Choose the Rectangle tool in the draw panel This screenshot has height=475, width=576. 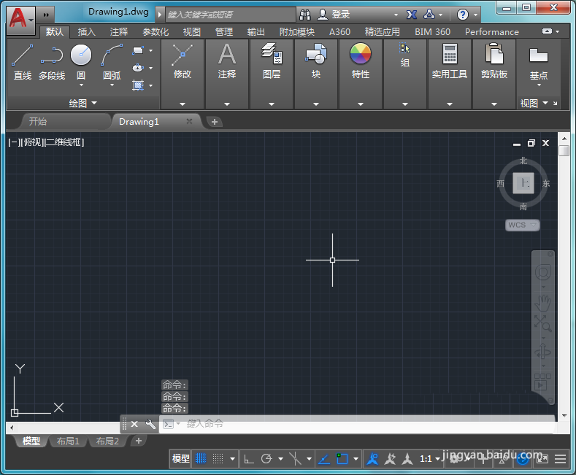point(138,50)
